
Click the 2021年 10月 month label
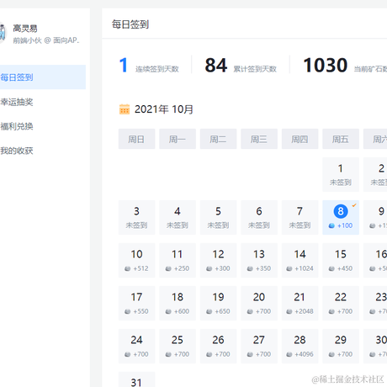(164, 109)
